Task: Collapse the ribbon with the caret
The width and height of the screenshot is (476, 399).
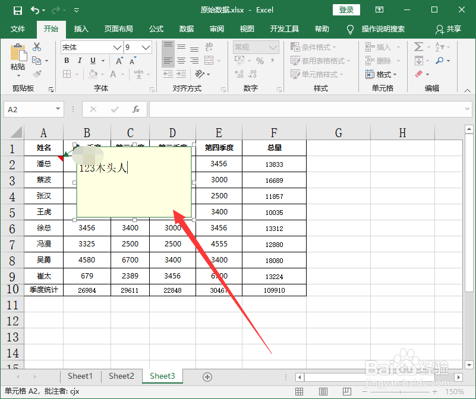Action: click(x=468, y=90)
